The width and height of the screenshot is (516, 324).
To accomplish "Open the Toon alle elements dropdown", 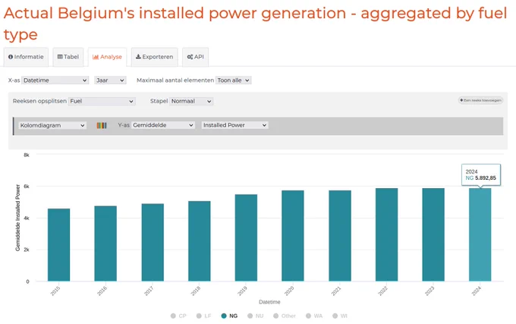I will [x=233, y=80].
